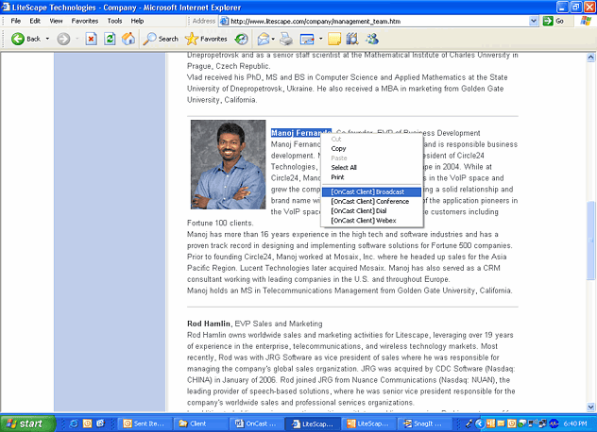Click the Manoj Fernando portrait photo
This screenshot has height=432, width=597.
(x=228, y=165)
